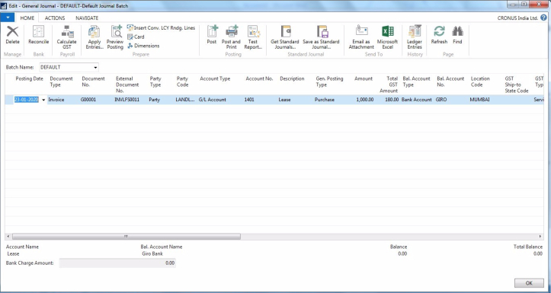Send Email as Attachment
Screen dimensions: 551x293
pos(361,37)
